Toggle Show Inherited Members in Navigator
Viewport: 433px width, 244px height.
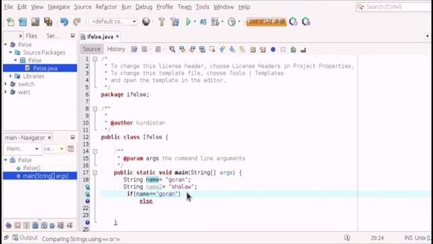tap(9, 226)
